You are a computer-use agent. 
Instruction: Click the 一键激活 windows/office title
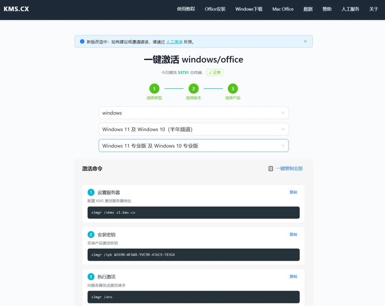[194, 60]
